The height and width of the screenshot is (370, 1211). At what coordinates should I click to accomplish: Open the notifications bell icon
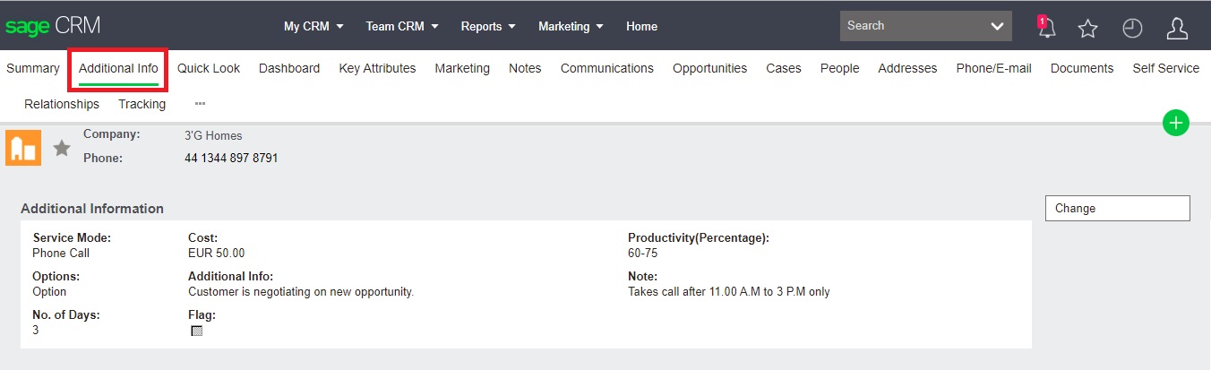(x=1046, y=27)
